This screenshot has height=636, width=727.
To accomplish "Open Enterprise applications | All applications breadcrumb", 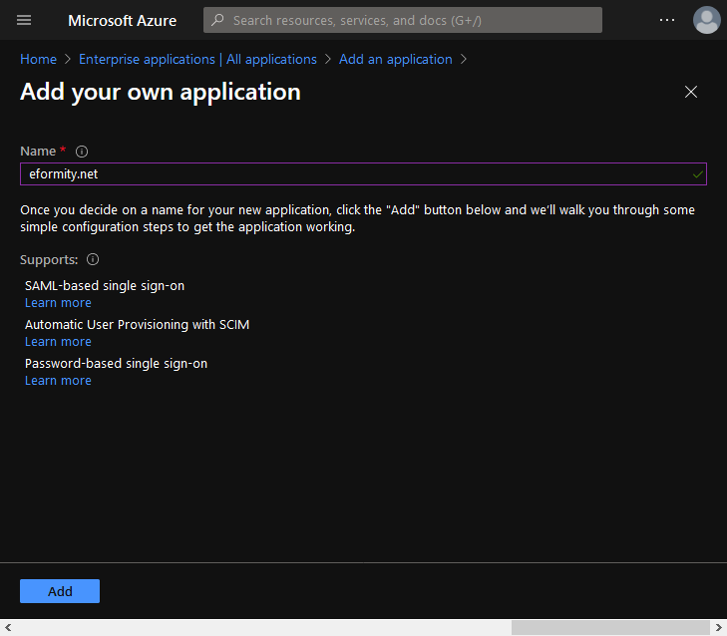I will point(197,60).
